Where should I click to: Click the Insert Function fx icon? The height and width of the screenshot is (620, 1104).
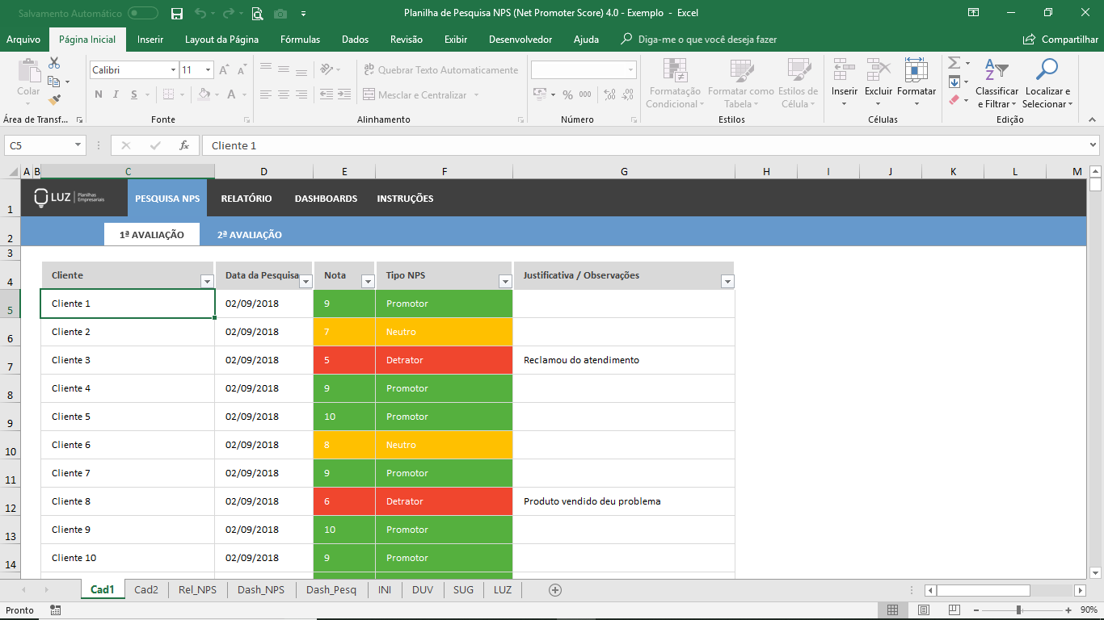coord(184,145)
